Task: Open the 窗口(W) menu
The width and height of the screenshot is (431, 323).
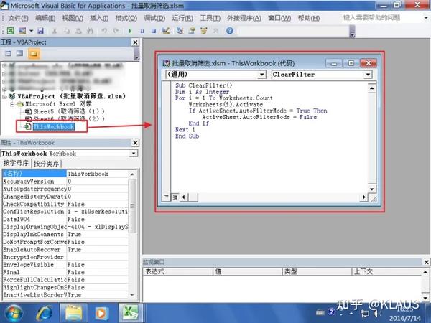Action: point(279,18)
